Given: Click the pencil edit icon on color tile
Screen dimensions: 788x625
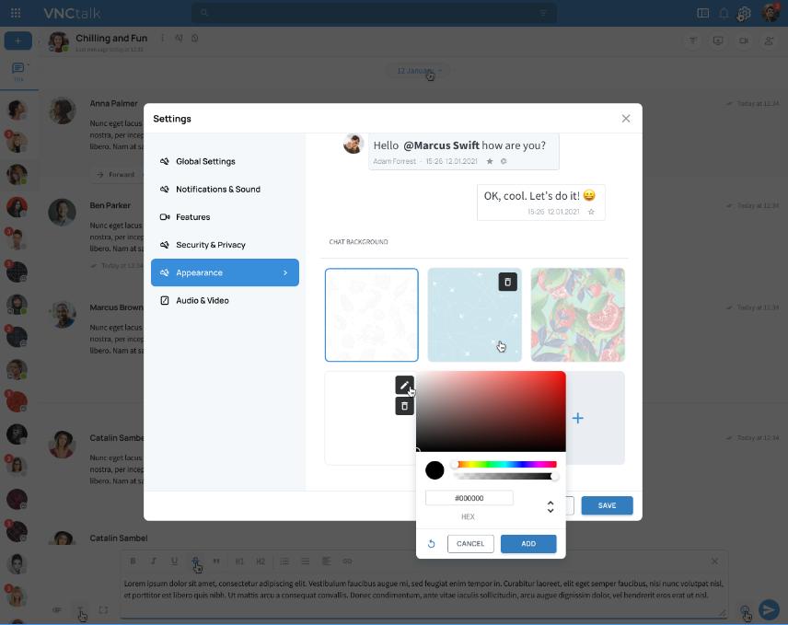Looking at the screenshot, I should (404, 385).
